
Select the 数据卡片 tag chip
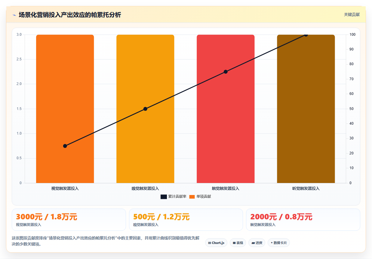point(279,243)
